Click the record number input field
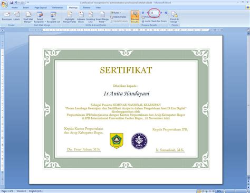The width and height of the screenshot is (250, 193). (x=154, y=13)
